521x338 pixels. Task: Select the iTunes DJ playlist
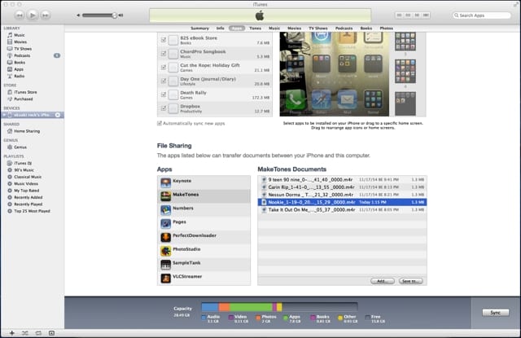(x=23, y=163)
